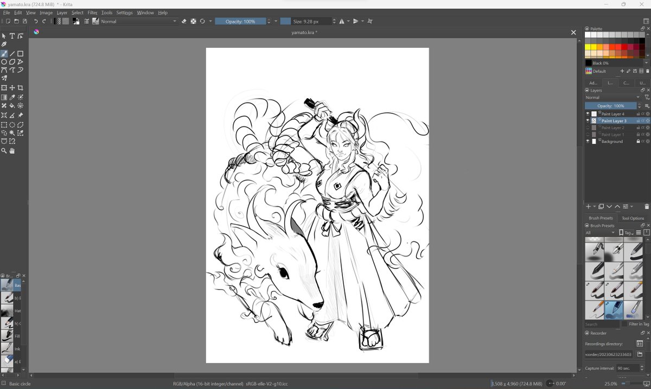Click the Undo arrow in toolbar
Image resolution: width=651 pixels, height=389 pixels.
36,21
